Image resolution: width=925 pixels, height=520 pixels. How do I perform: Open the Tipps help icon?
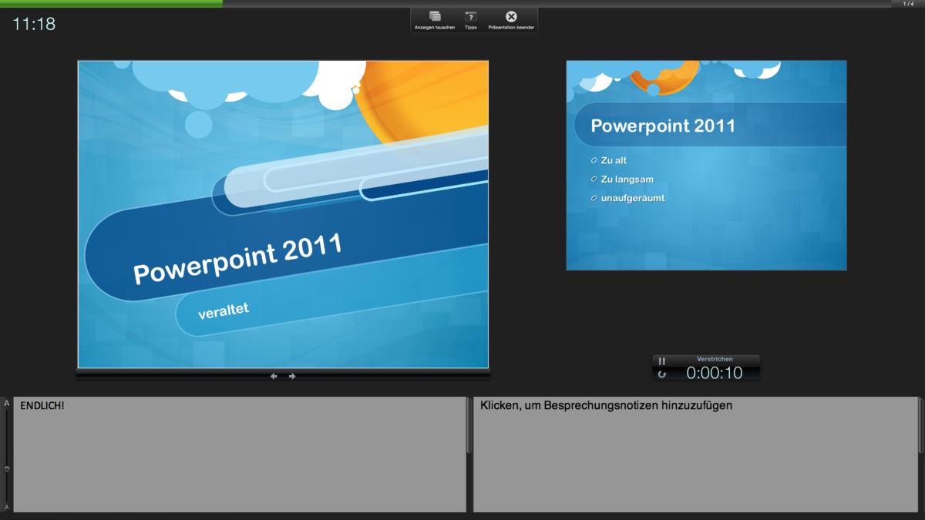click(x=470, y=16)
